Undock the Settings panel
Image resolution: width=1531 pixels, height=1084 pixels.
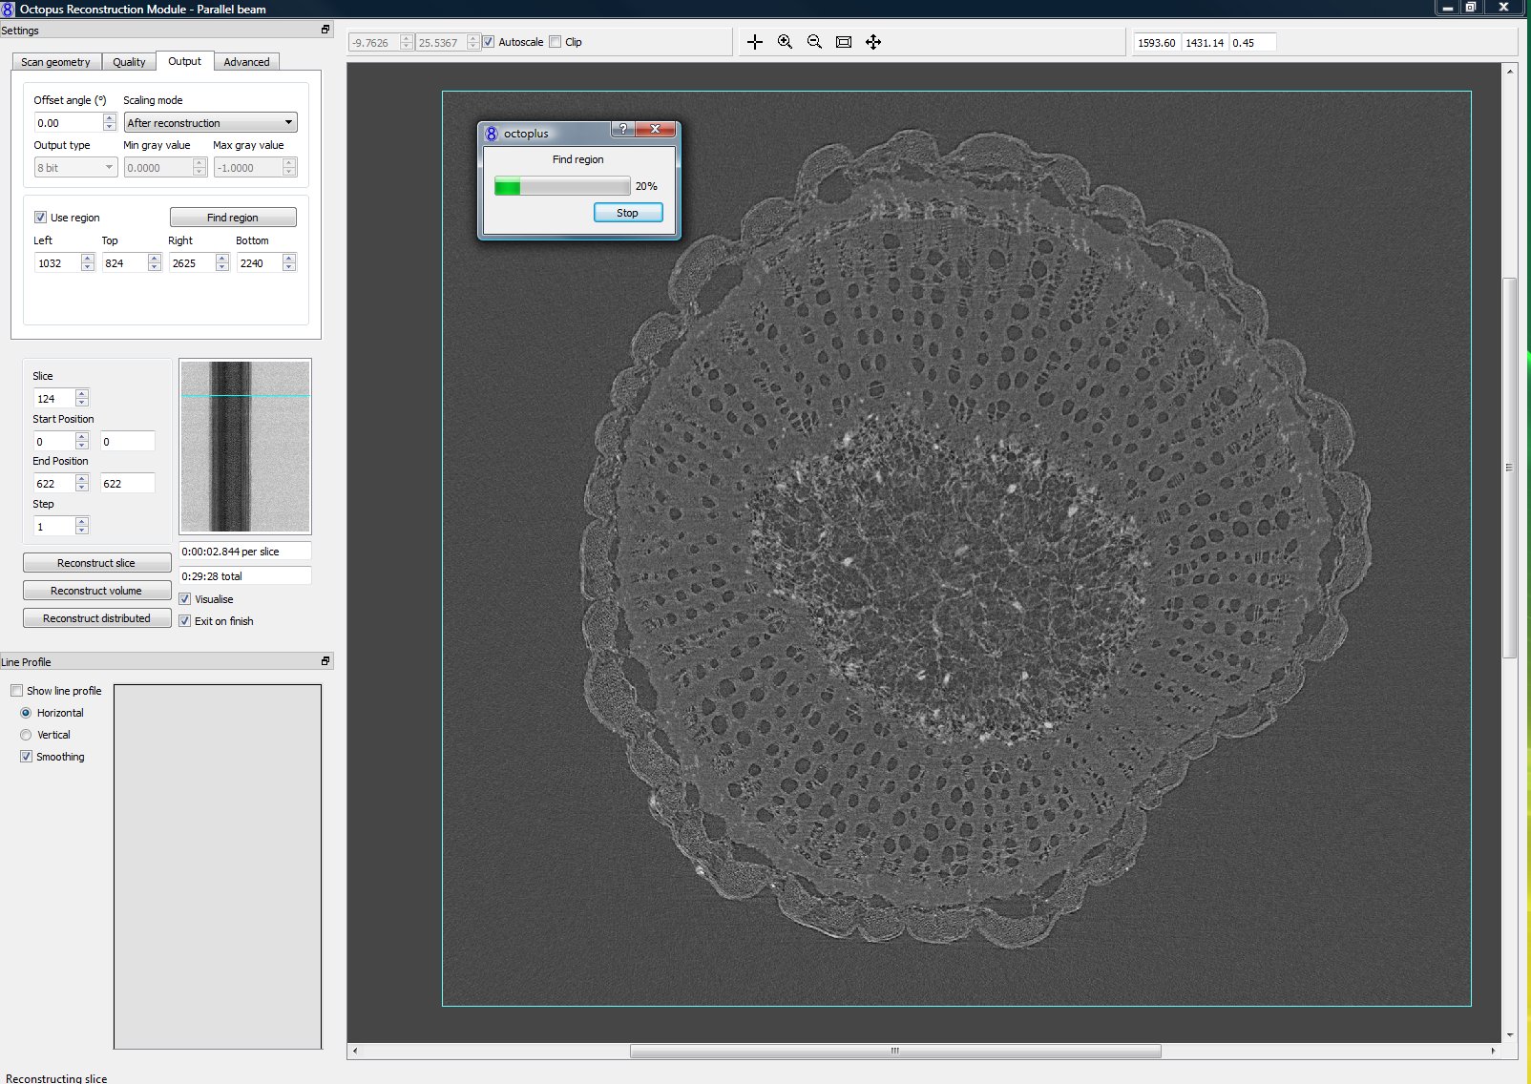pyautogui.click(x=325, y=30)
